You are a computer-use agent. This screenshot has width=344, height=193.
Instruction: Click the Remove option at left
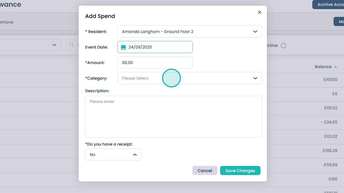coord(6,22)
